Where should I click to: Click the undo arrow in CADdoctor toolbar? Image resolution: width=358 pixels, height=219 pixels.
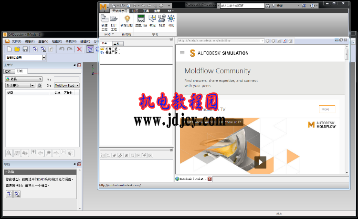[62, 49]
